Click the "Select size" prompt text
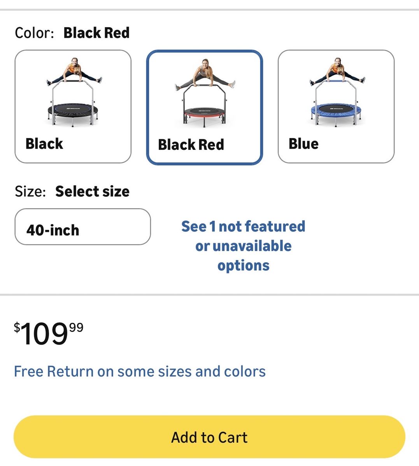The height and width of the screenshot is (466, 419). (92, 191)
